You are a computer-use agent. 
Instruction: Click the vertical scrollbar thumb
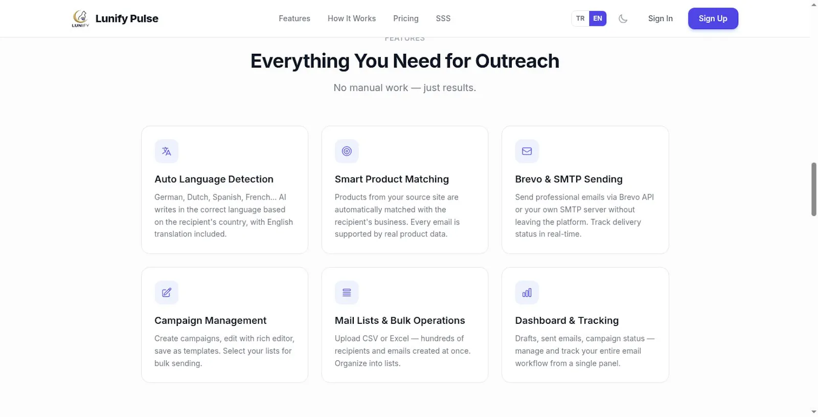(814, 189)
